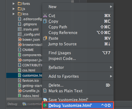Select fonts in project tree
This screenshot has width=132, height=109.
tap(26, 4)
